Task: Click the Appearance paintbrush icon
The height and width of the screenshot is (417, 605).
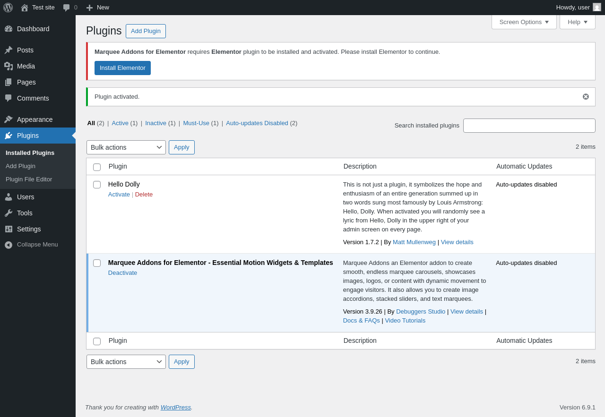Action: click(9, 119)
